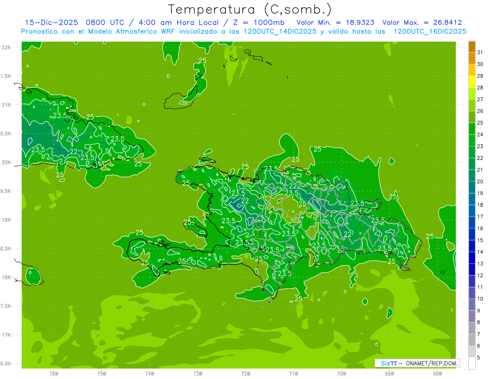
Task: Click the "19" label on the color scale
Action: coord(480,193)
